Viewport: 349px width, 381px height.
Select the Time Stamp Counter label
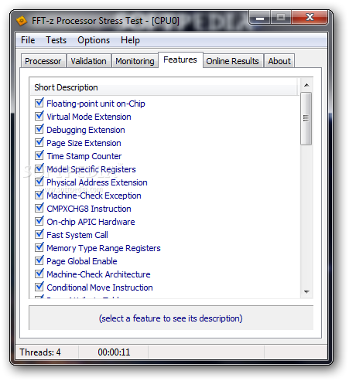point(84,156)
